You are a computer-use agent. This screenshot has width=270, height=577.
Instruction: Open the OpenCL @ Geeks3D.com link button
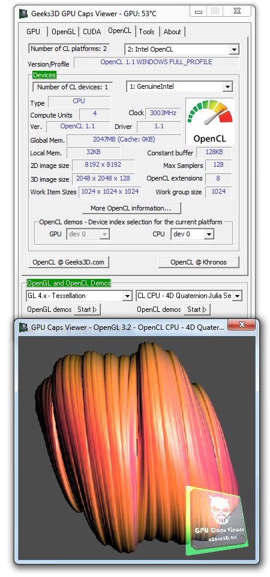[68, 262]
